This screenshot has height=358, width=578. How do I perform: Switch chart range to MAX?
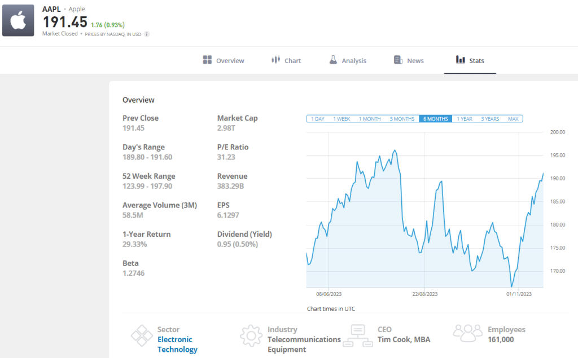pyautogui.click(x=513, y=119)
